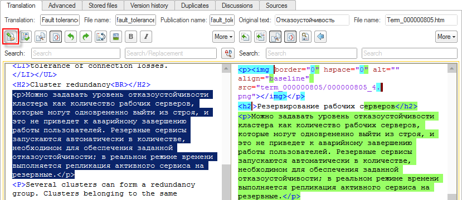Image resolution: width=462 pixels, height=200 pixels.
Task: Switch to the Translation tab
Action: [21, 6]
